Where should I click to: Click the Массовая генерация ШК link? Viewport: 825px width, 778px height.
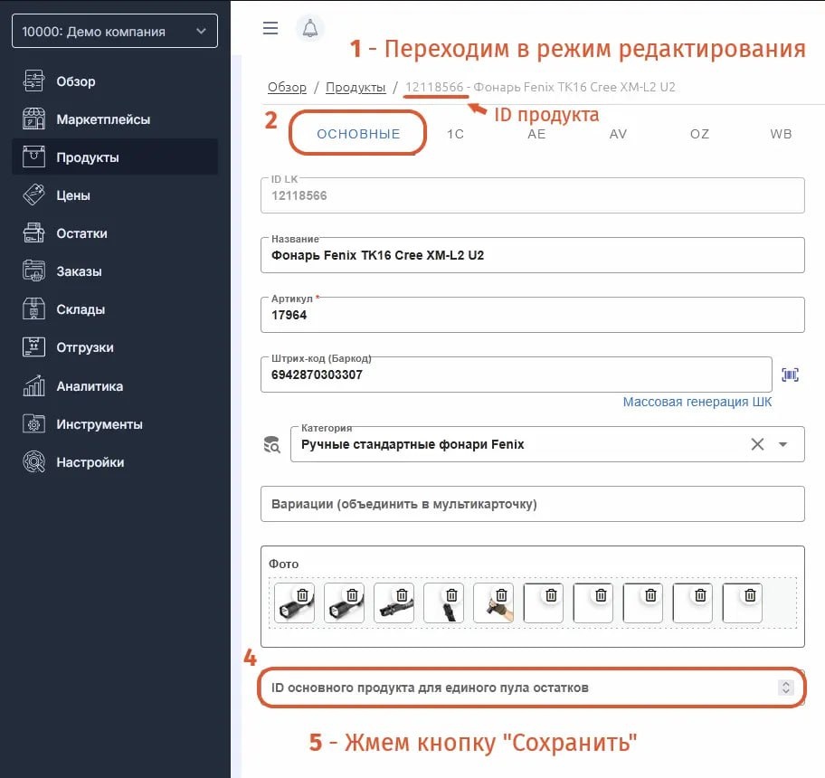pyautogui.click(x=697, y=402)
